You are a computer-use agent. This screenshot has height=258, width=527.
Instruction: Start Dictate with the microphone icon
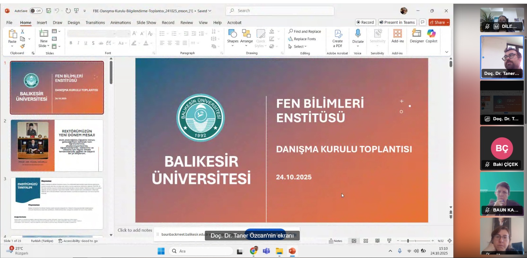358,34
